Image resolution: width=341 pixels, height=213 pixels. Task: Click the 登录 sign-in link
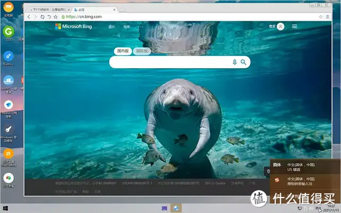point(272,27)
